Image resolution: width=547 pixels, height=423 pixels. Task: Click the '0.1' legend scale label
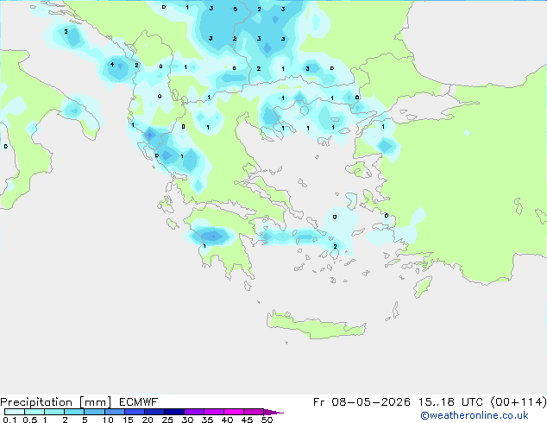pyautogui.click(x=9, y=420)
